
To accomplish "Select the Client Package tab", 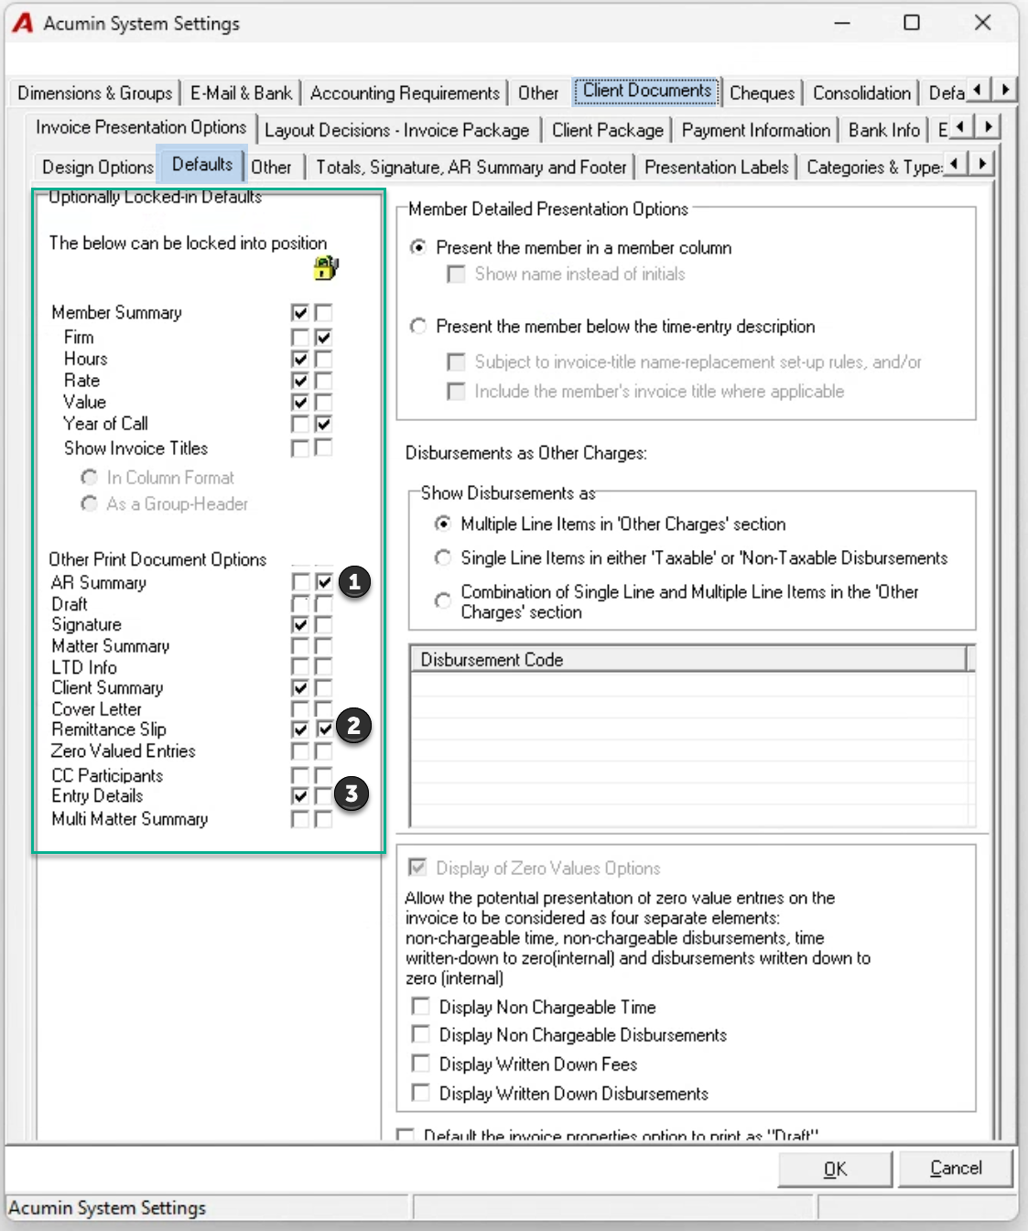I will click(x=607, y=130).
